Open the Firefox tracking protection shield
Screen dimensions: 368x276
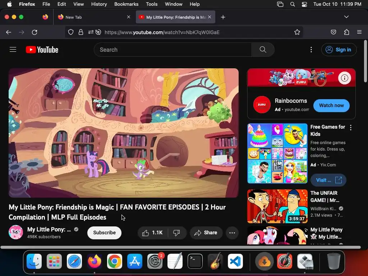[x=71, y=32]
